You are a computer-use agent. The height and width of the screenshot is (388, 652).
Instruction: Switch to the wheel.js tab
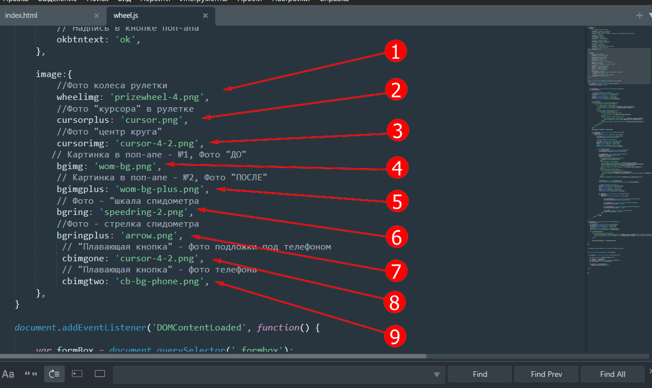126,16
